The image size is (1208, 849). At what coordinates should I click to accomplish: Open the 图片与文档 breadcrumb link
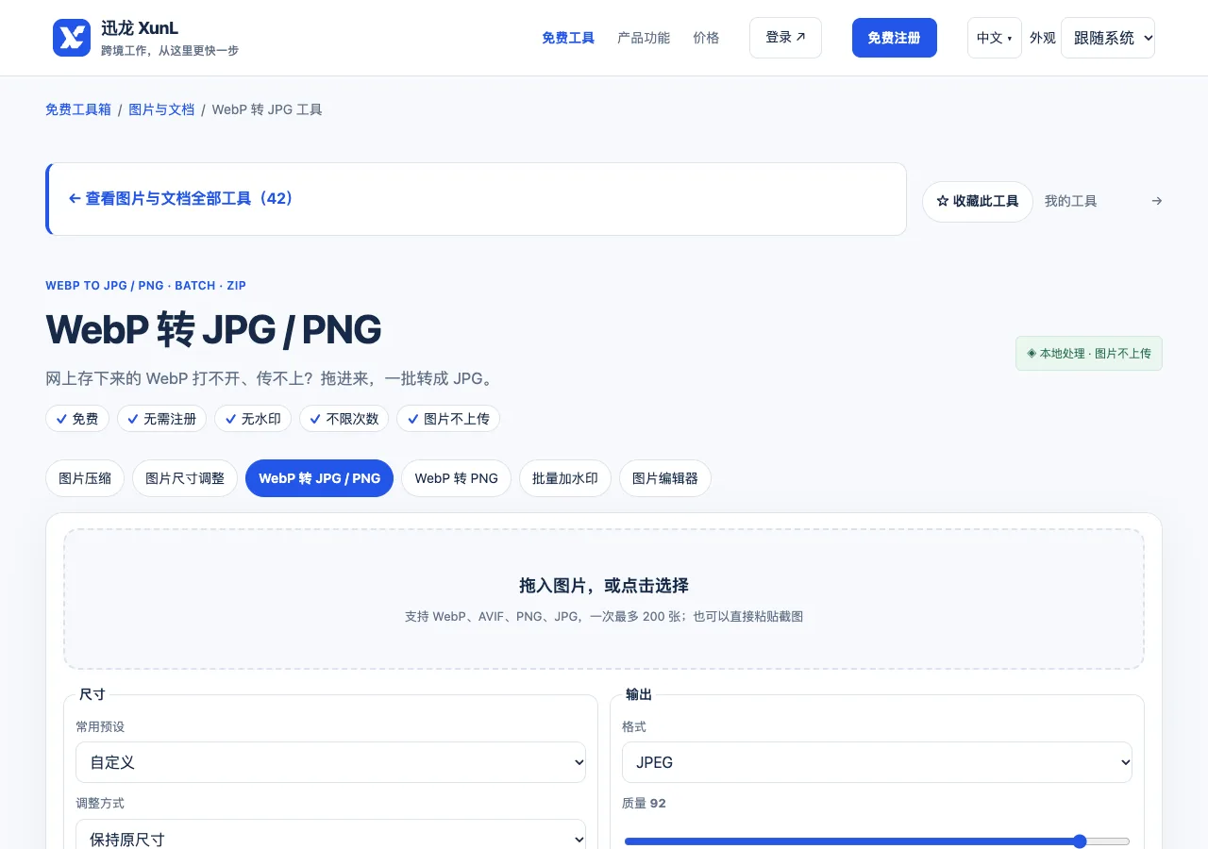(x=161, y=109)
